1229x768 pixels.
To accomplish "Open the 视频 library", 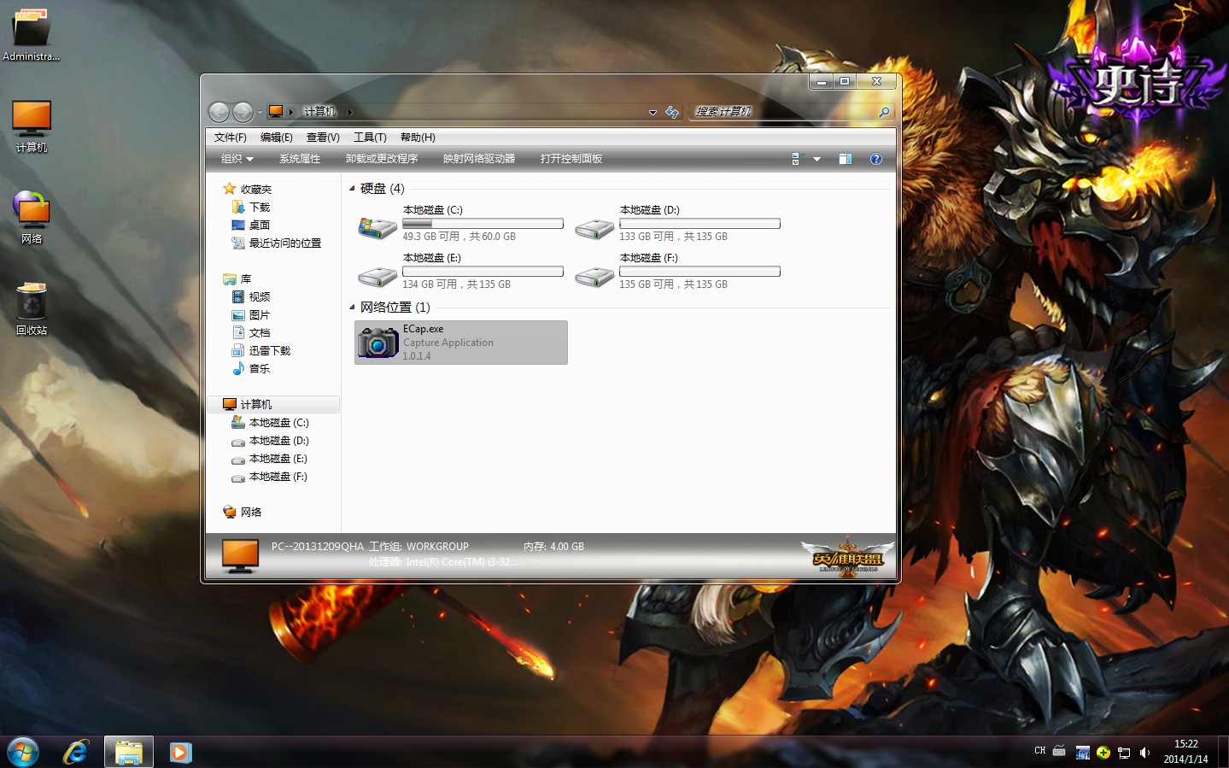I will coord(251,297).
